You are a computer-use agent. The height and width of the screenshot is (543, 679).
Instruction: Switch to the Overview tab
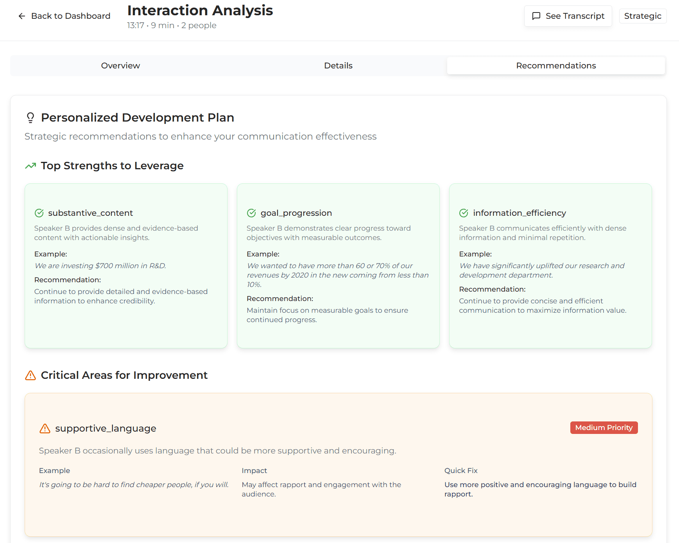tap(120, 65)
